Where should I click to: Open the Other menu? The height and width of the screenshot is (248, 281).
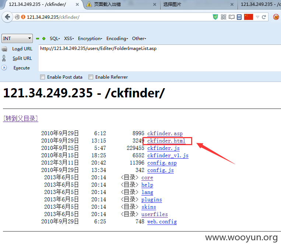tap(139, 39)
